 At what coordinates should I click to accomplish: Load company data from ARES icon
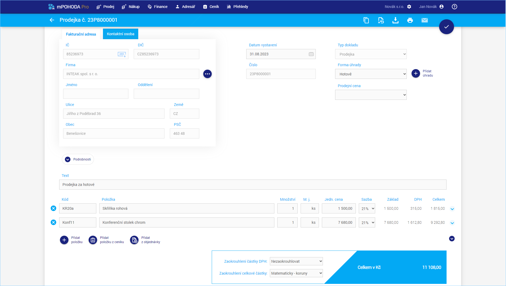122,54
